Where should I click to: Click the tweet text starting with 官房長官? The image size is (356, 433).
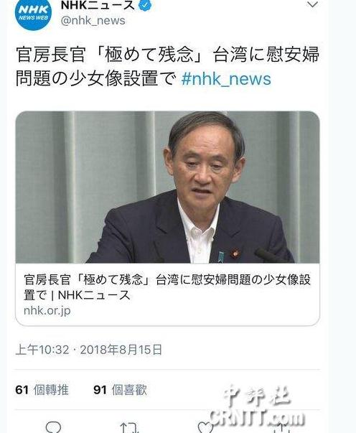[167, 66]
